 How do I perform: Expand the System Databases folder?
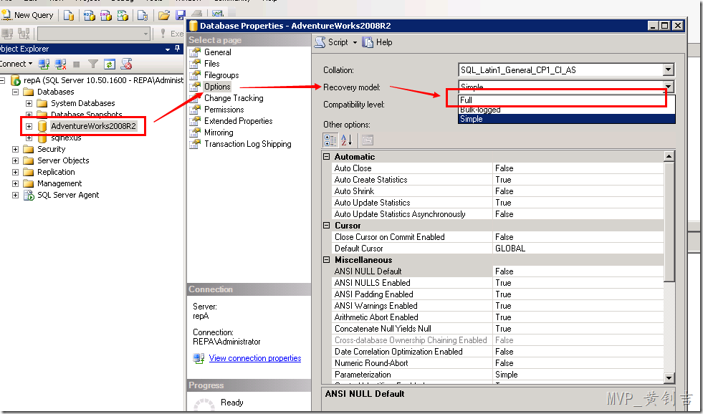pos(29,103)
